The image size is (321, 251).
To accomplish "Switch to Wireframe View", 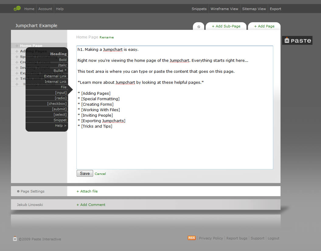I will coord(224,9).
